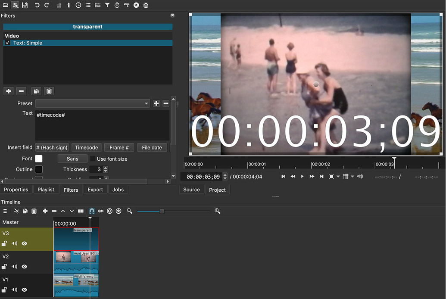Click the funnel Filters icon in the toolbar
The height and width of the screenshot is (299, 446).
coord(107,5)
